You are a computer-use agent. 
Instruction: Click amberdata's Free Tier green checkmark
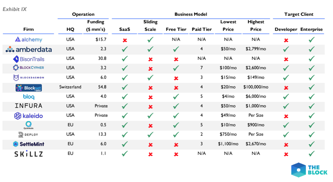pos(176,49)
